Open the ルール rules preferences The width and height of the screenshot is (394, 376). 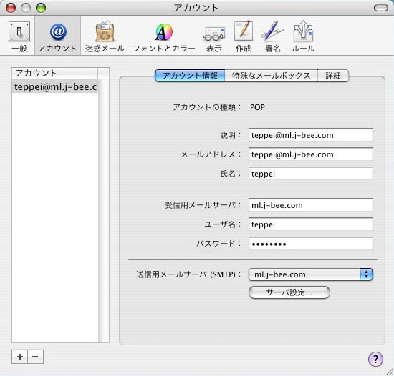click(x=303, y=36)
